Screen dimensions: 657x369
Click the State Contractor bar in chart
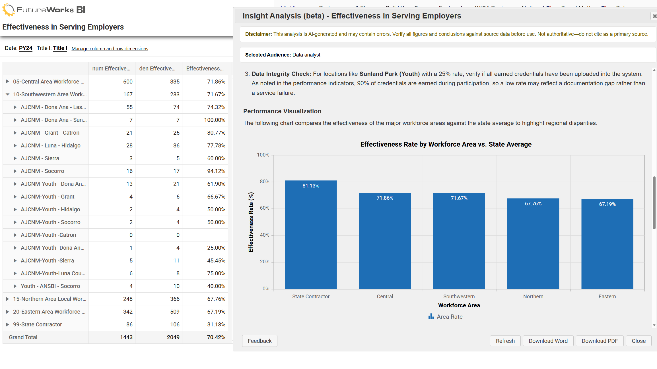coord(311,235)
